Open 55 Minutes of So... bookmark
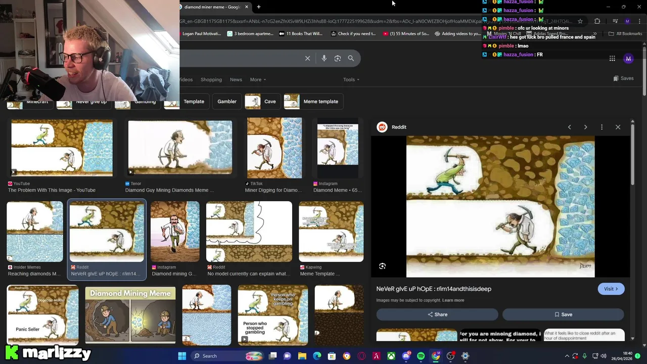Image resolution: width=647 pixels, height=364 pixels. pos(406,34)
